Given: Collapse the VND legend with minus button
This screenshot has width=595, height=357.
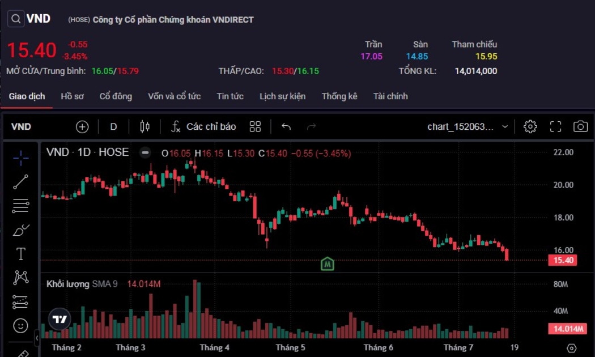Looking at the screenshot, I should [x=146, y=152].
